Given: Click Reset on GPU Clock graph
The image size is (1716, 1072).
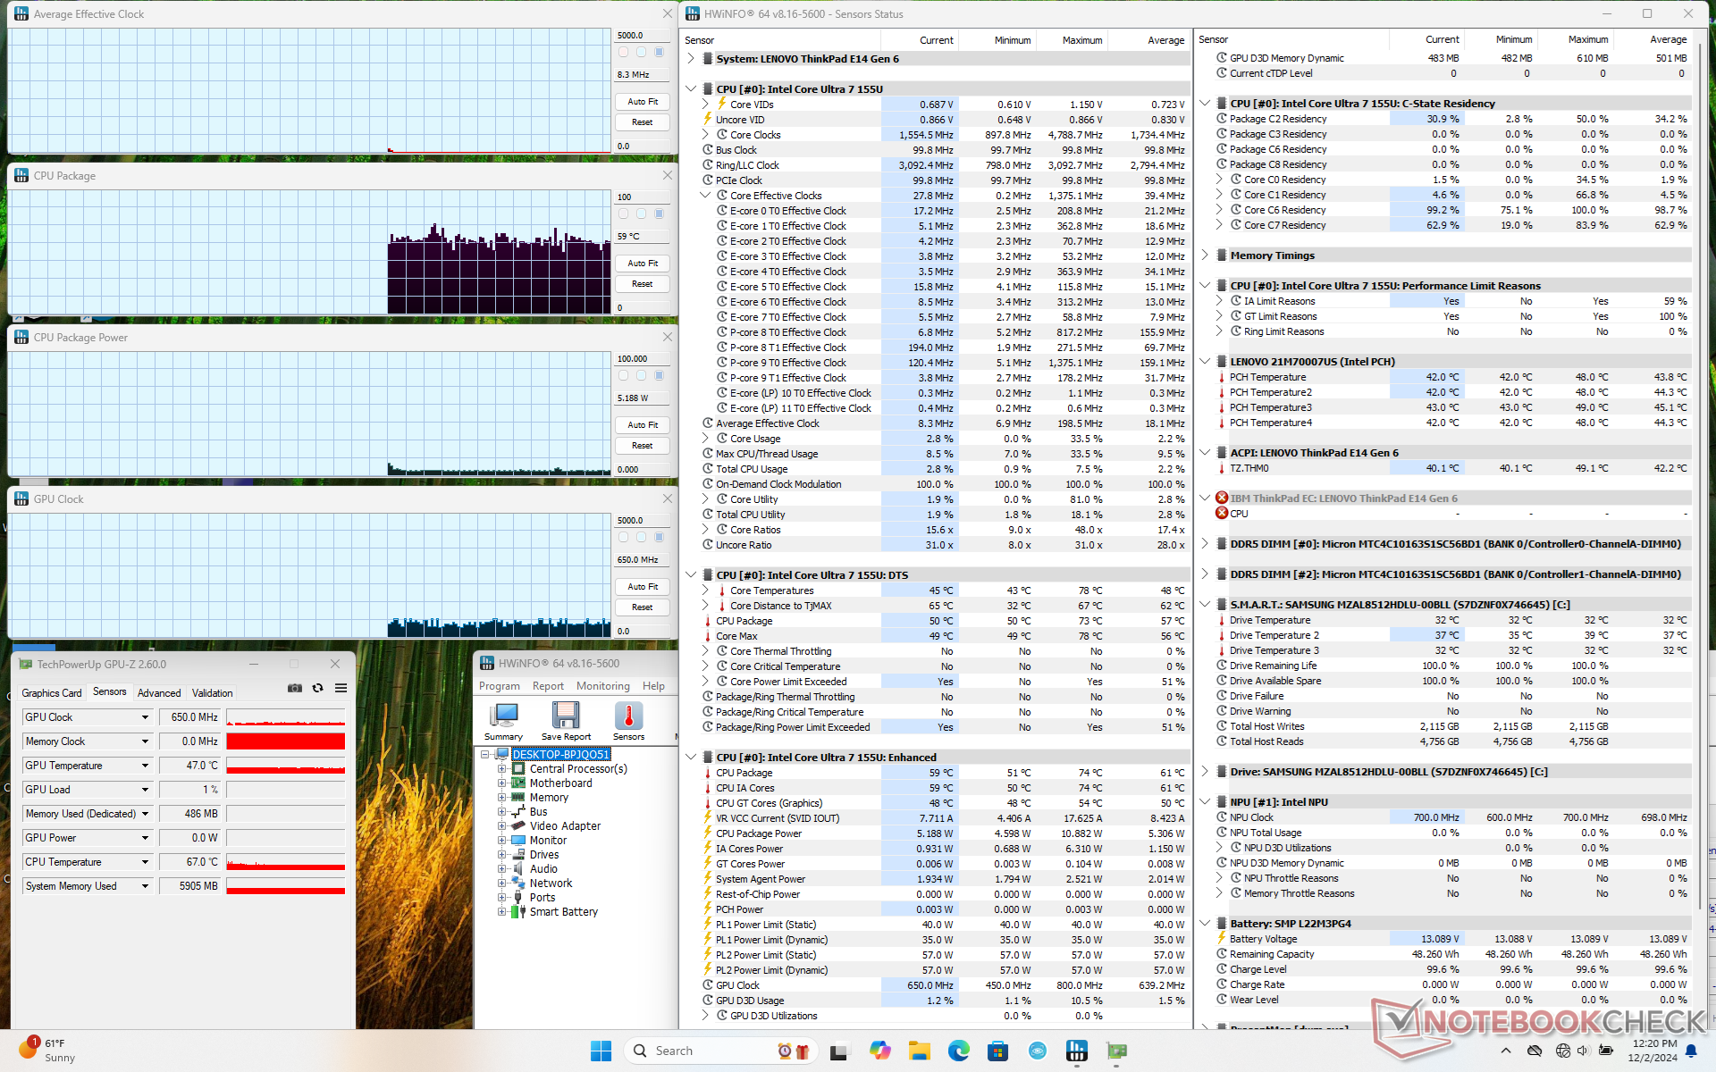Looking at the screenshot, I should pos(642,607).
